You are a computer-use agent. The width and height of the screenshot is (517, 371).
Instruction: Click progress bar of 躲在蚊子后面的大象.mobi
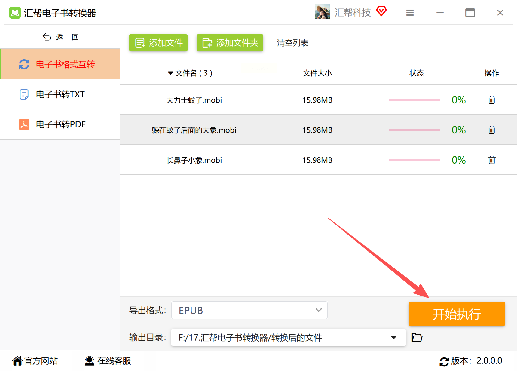point(415,130)
